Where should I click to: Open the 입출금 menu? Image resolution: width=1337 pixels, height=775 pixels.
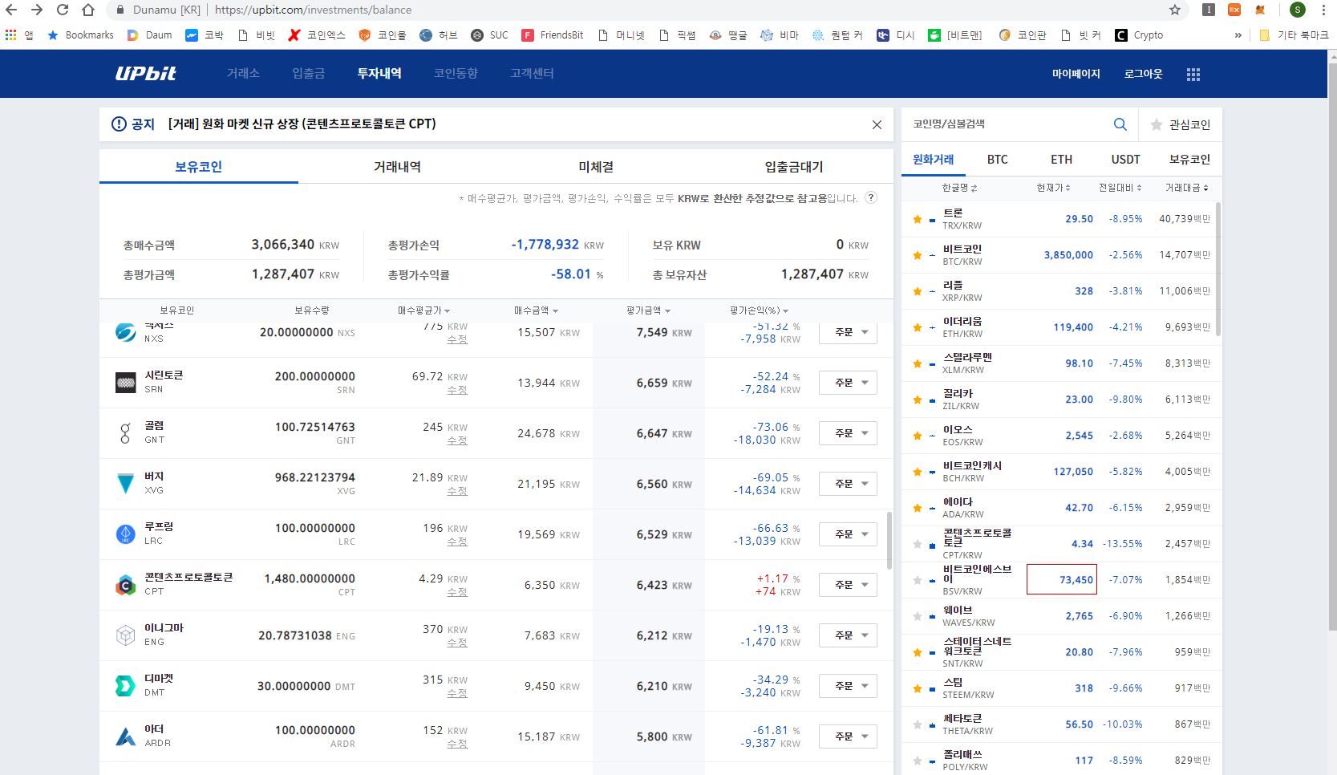(x=309, y=74)
